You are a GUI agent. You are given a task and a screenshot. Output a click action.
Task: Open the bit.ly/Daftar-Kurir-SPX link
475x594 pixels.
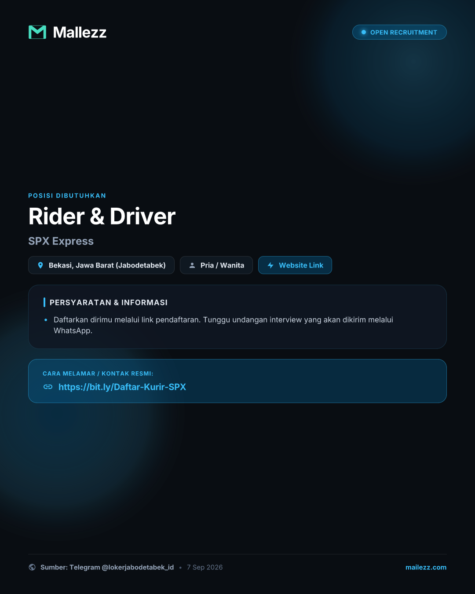click(x=122, y=387)
